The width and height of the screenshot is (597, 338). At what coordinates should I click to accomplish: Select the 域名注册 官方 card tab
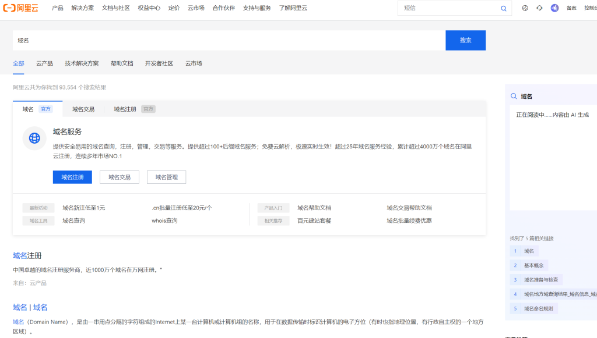click(x=134, y=109)
